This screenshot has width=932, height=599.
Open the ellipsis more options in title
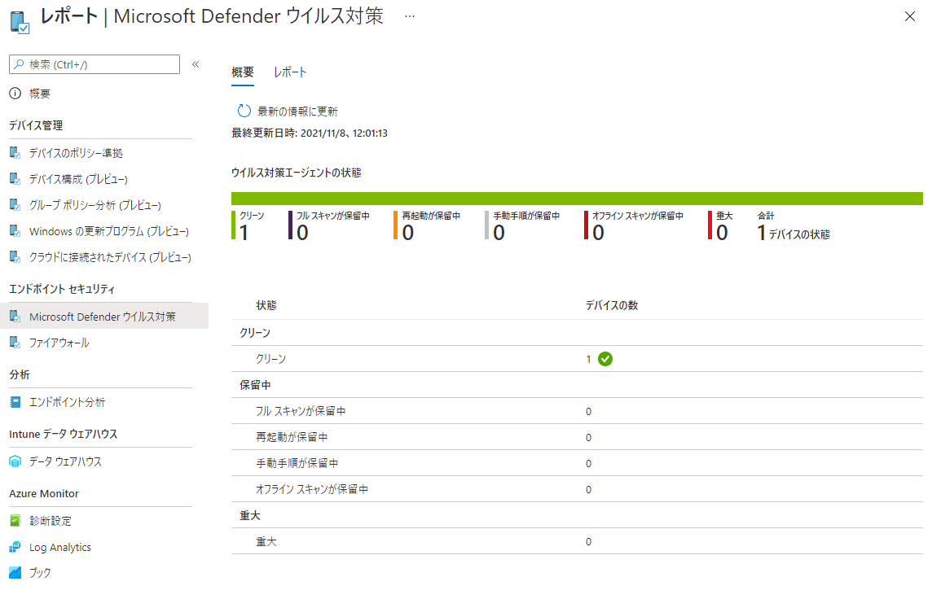(x=409, y=16)
